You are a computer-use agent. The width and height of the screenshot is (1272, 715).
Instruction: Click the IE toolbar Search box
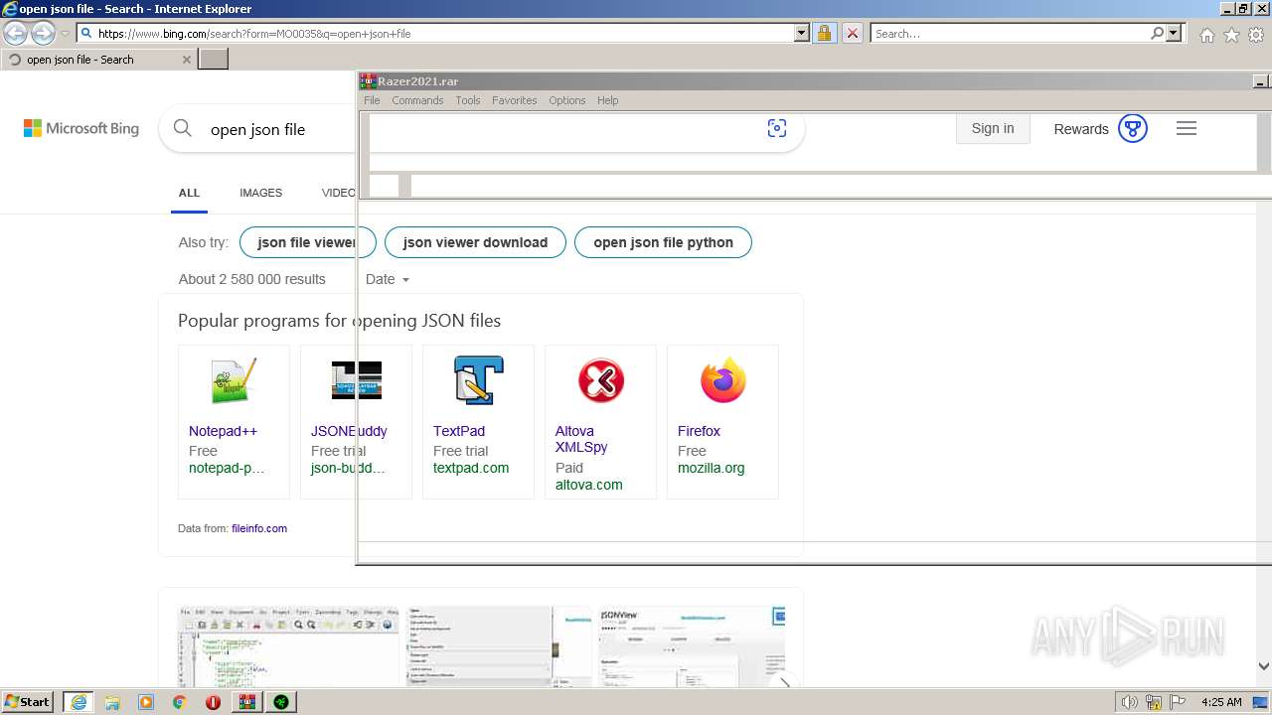[1010, 34]
